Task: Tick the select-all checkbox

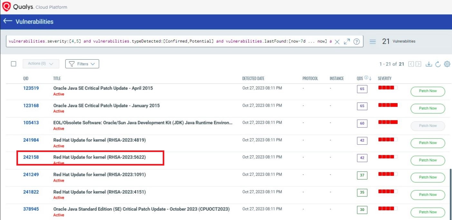Action: [x=14, y=64]
